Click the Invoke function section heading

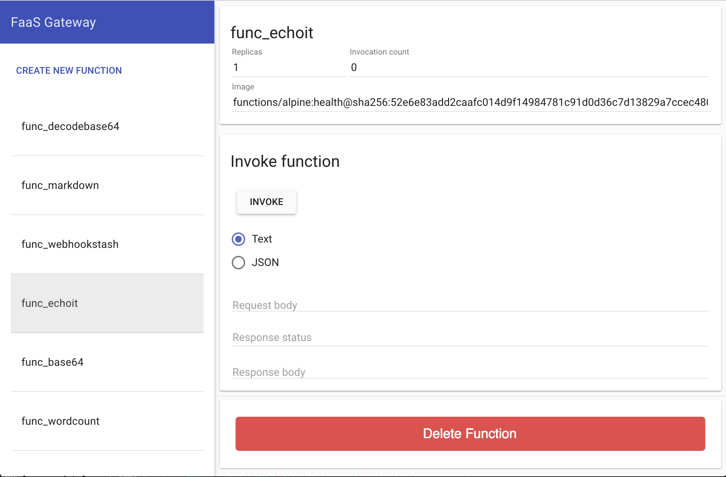pos(285,161)
